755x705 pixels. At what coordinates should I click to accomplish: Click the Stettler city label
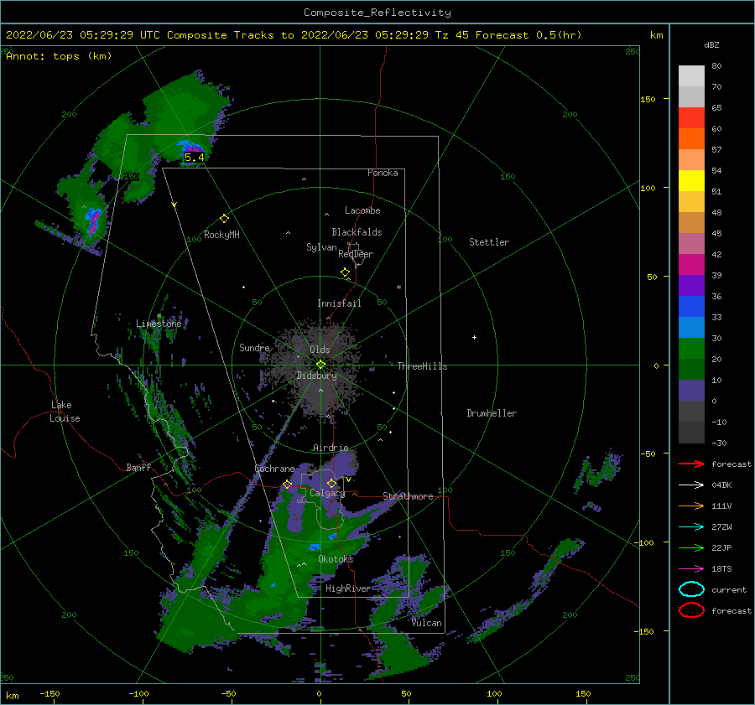click(489, 242)
